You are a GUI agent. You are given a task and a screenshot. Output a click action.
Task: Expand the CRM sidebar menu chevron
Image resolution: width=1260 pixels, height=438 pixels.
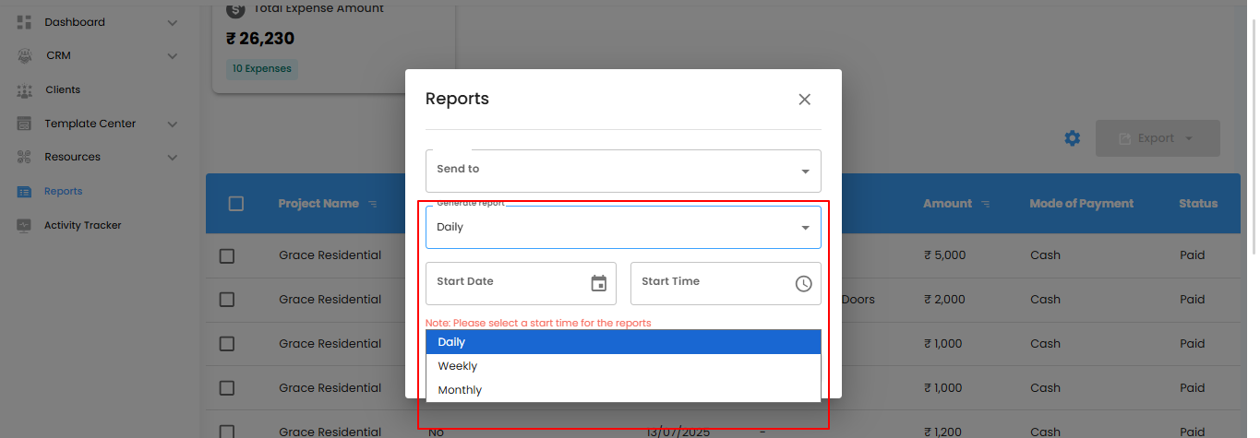[x=173, y=56]
